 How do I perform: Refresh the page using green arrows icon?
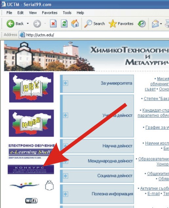64,24
